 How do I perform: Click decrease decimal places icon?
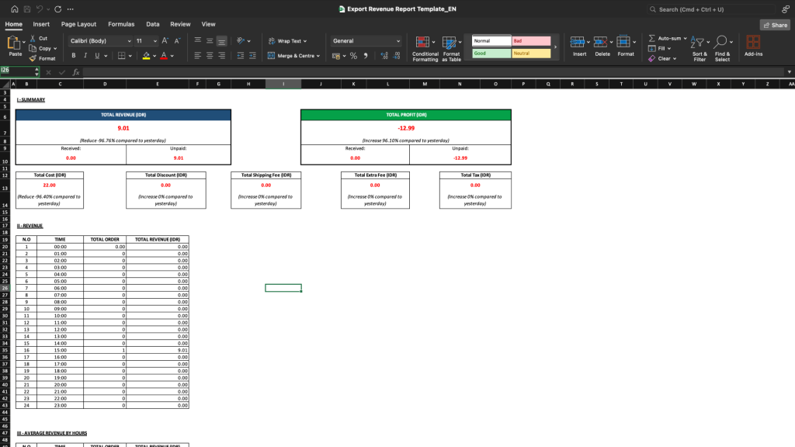click(x=397, y=56)
